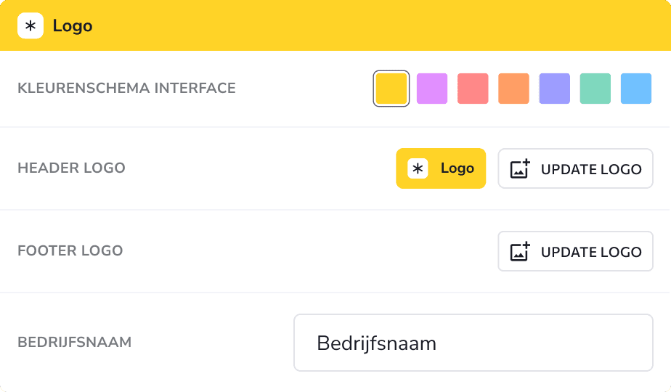Choose the lavender blue color swatch
Image resolution: width=671 pixels, height=392 pixels.
(x=555, y=89)
